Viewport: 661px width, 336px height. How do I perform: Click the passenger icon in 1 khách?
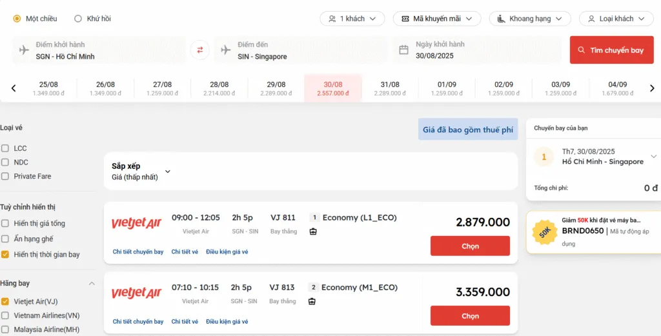coord(332,19)
